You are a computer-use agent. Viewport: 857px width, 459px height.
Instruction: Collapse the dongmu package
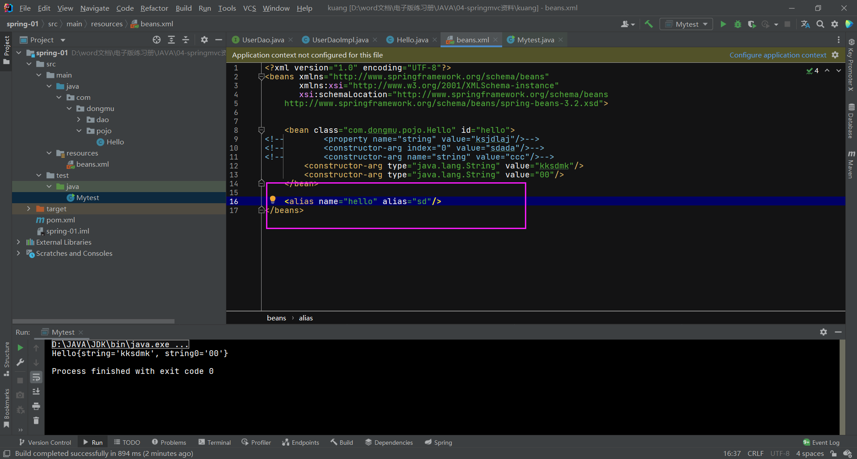point(69,108)
